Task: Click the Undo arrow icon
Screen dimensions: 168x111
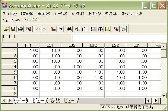Action: [38, 29]
